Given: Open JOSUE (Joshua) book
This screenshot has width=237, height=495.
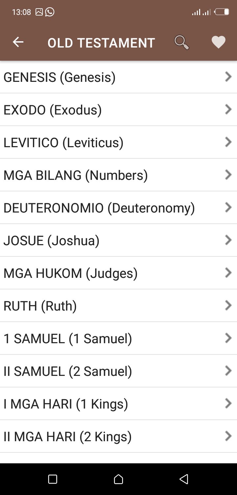Looking at the screenshot, I should pyautogui.click(x=52, y=240).
